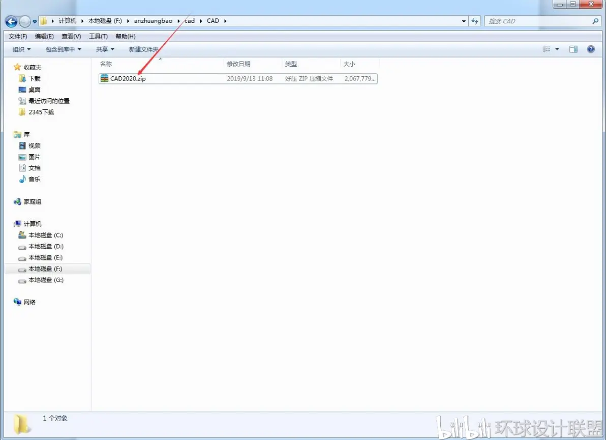Screen dimensions: 606x440
Task: Expand the breadcrumb arrow after 计算机
Action: tap(82, 21)
